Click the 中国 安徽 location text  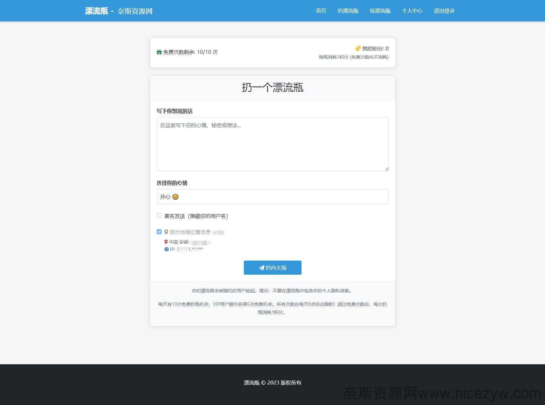coord(179,242)
